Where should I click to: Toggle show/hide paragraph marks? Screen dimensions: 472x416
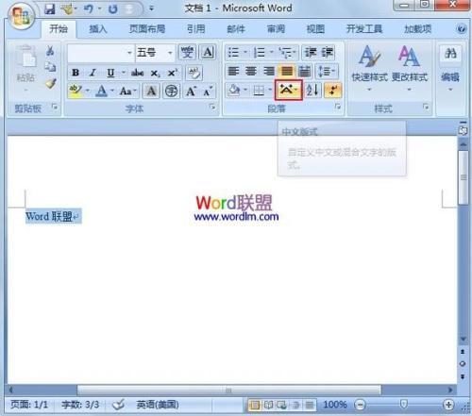coord(332,91)
